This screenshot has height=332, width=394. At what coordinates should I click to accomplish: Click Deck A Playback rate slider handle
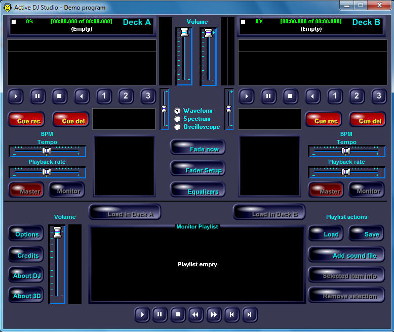point(47,172)
